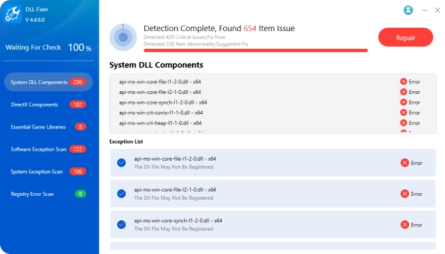Open the Registry Error Scan section
Viewport: 445px width, 254px height.
tap(48, 194)
